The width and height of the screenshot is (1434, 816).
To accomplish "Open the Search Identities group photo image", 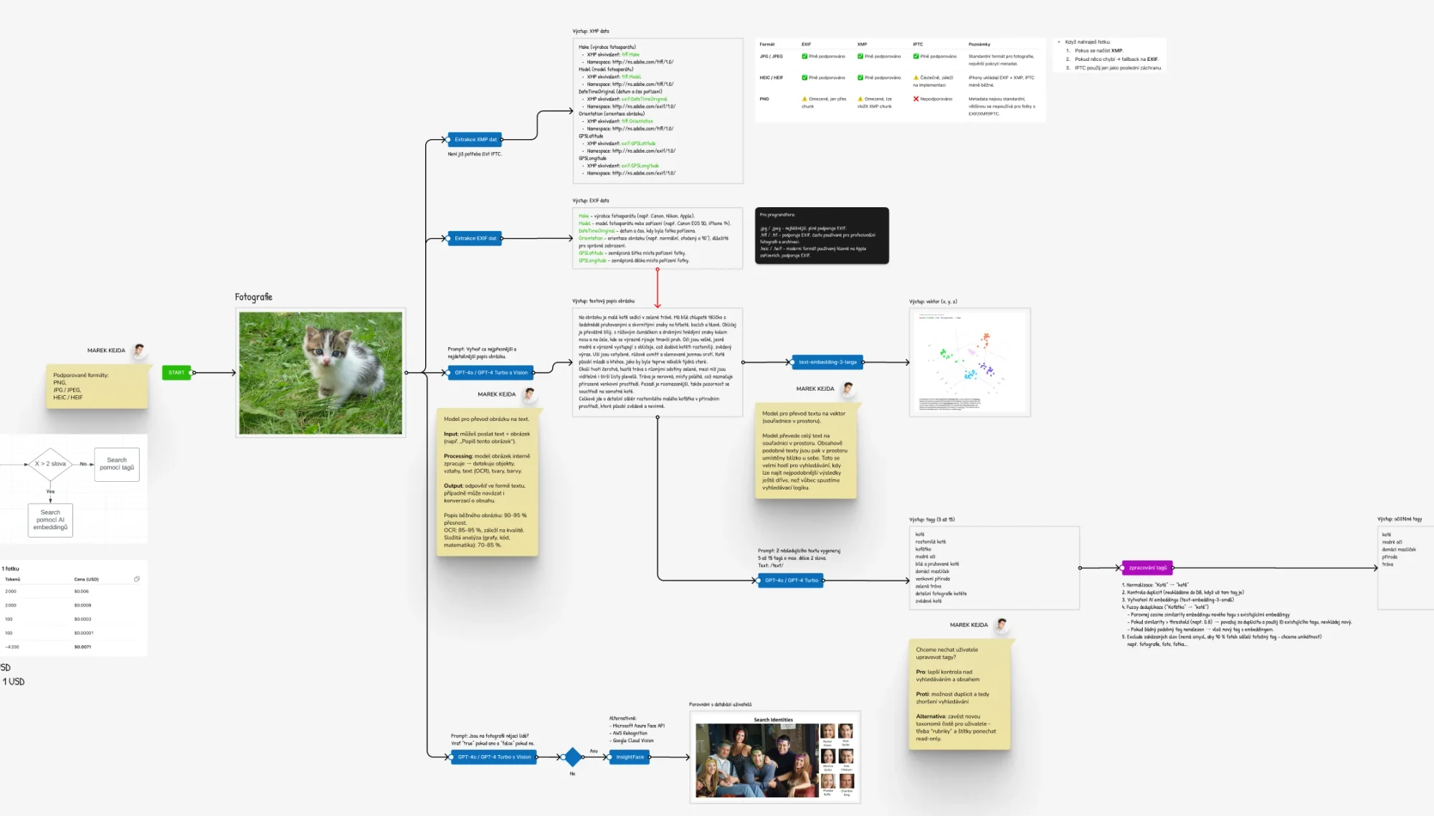I will (774, 757).
